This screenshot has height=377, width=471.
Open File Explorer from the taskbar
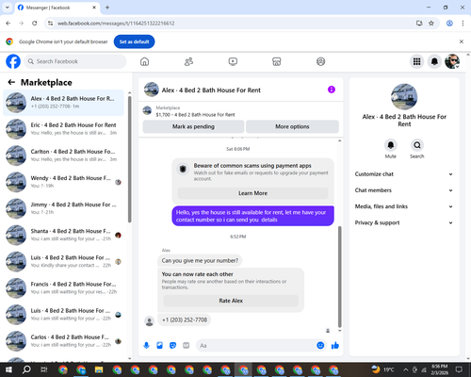pos(99,369)
